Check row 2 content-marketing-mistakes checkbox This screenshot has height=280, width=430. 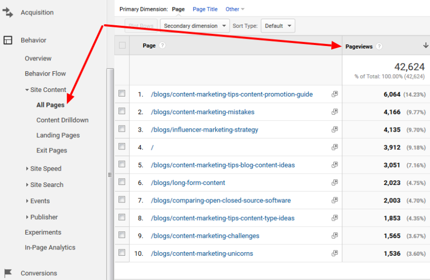click(122, 111)
